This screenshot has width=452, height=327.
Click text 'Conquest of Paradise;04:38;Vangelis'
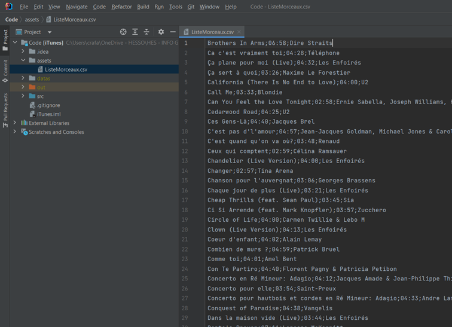coord(270,308)
